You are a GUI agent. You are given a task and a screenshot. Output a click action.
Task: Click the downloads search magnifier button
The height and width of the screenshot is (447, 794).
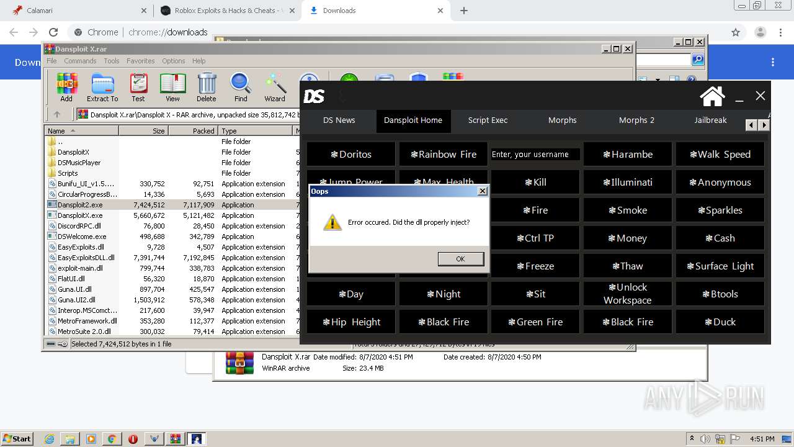click(698, 60)
